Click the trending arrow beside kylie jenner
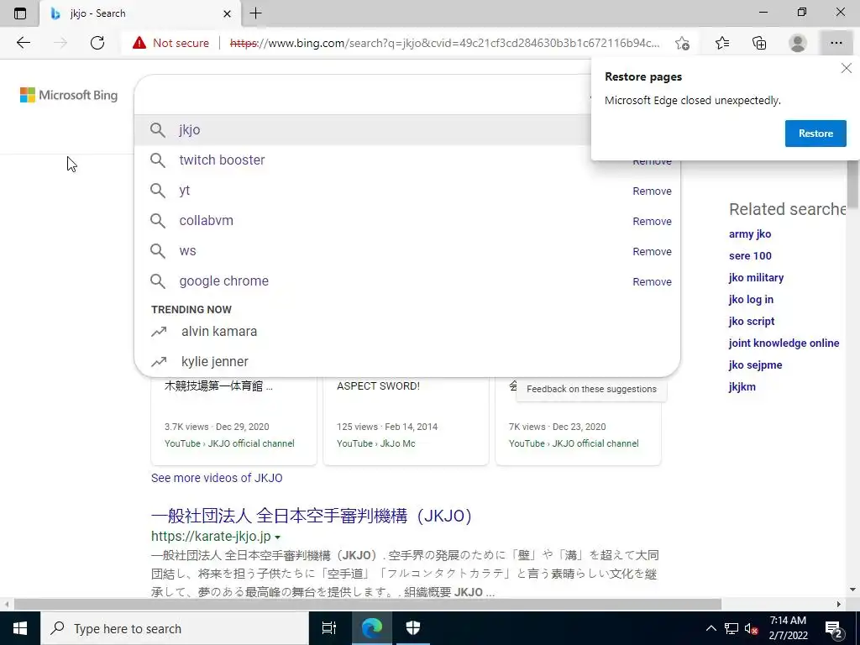860x645 pixels. (x=159, y=362)
